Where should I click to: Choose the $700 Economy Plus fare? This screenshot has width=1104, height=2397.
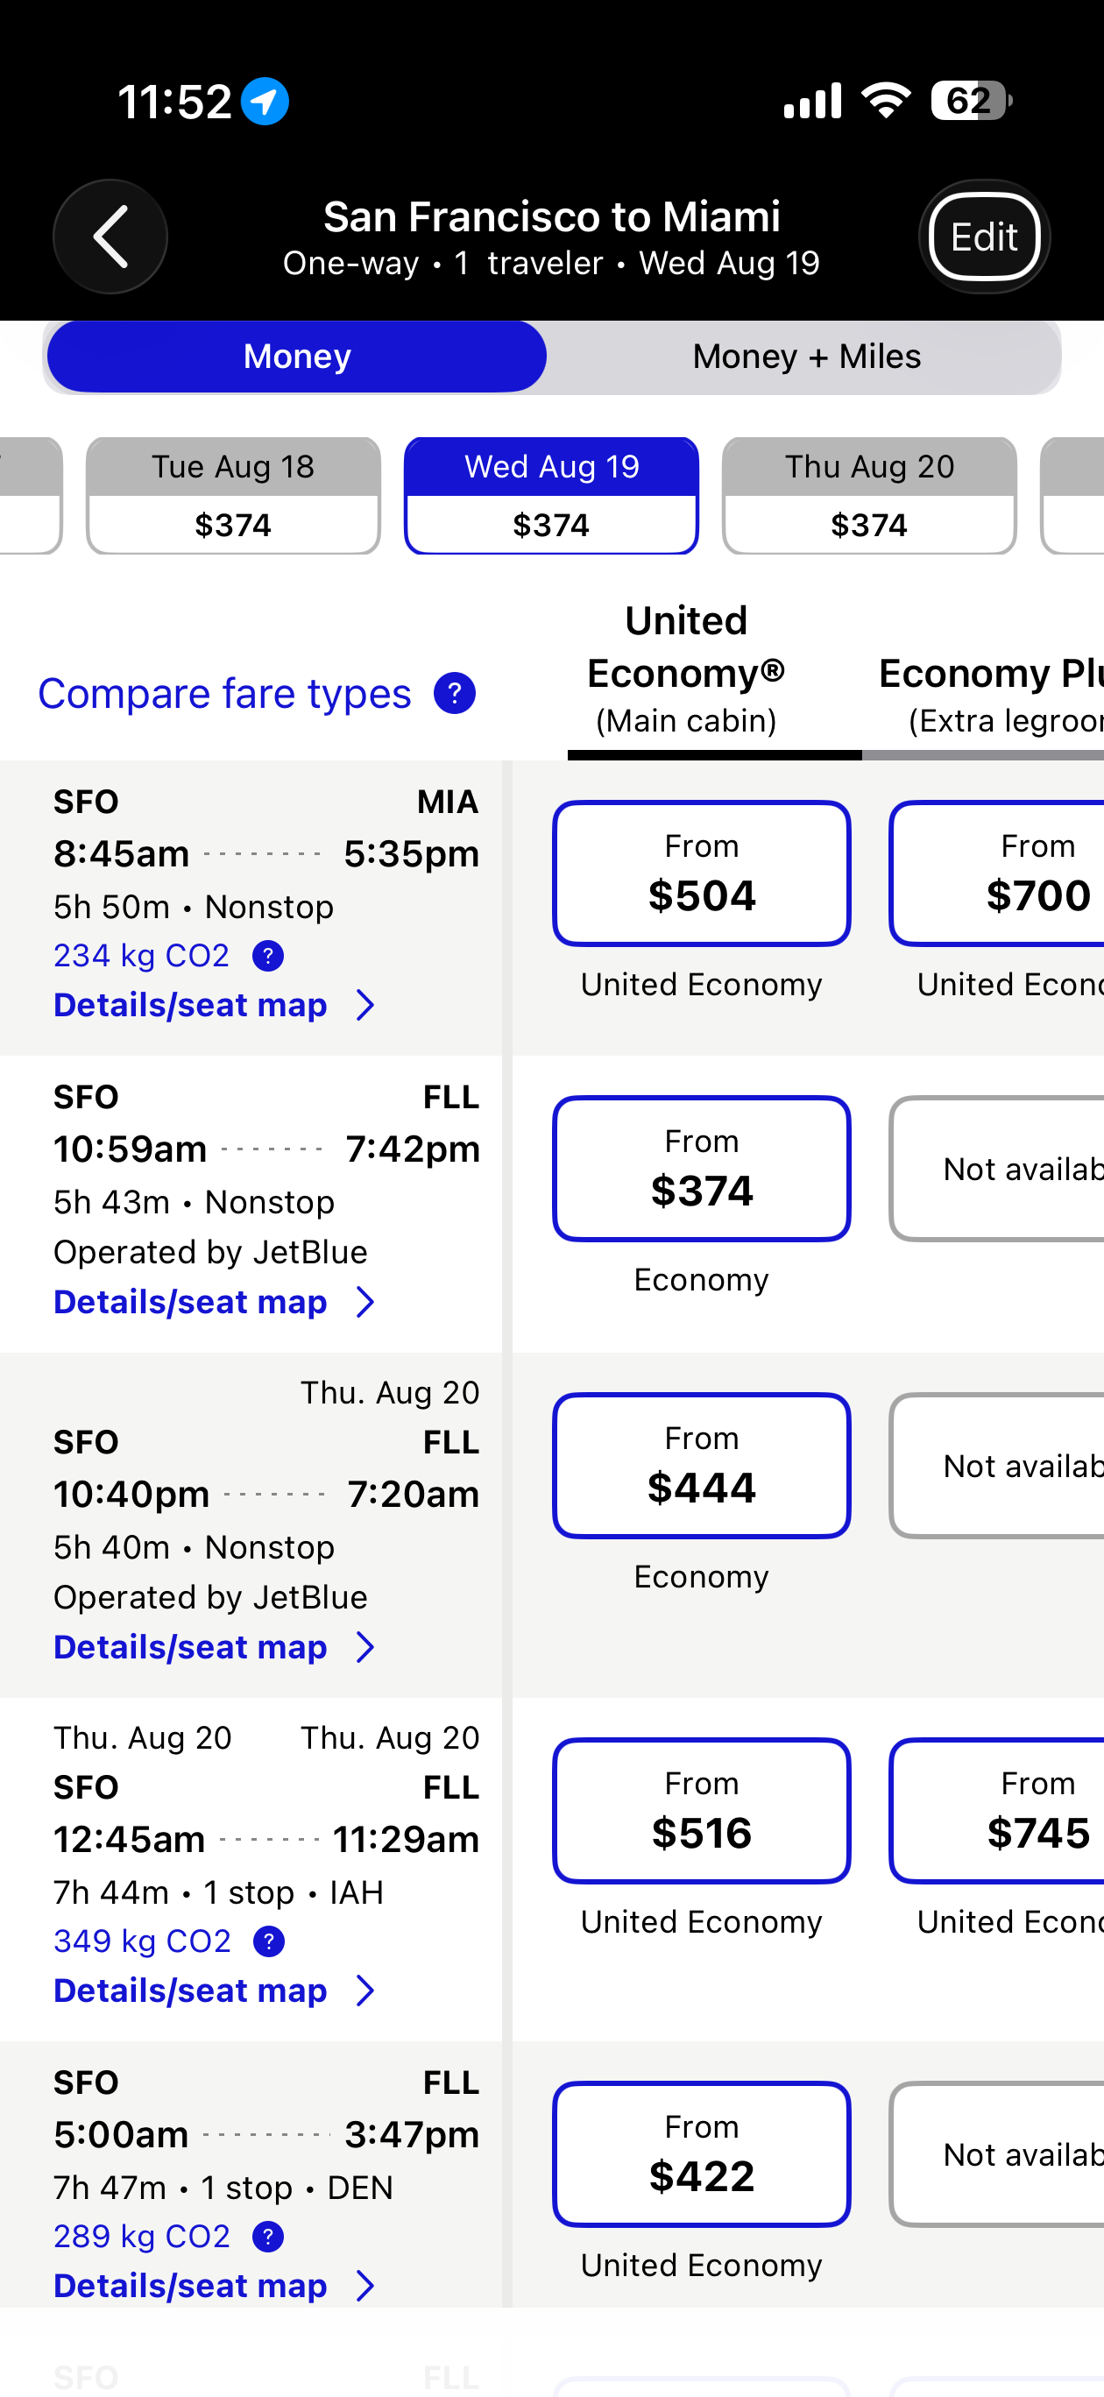tap(998, 873)
